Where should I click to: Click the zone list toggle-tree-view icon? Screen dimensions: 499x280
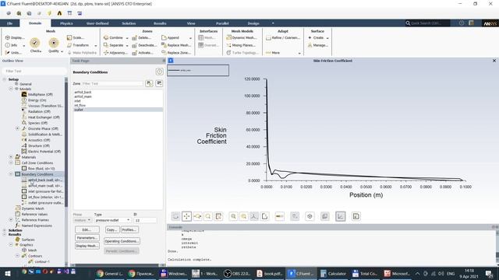pos(149,83)
